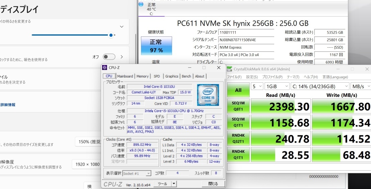The height and width of the screenshot is (189, 371).
Task: Click the SEQ1M Q1T1 write result 1174.34
Action: [x=342, y=123]
